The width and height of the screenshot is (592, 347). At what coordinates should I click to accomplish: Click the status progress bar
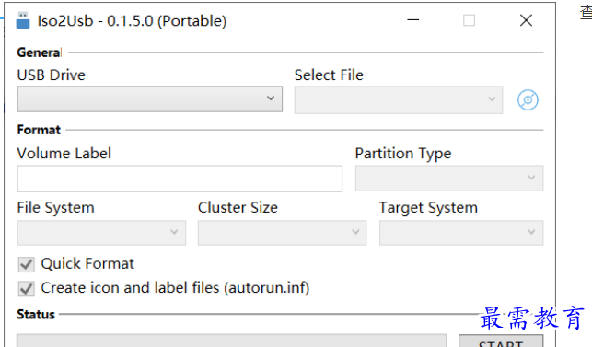point(232,341)
